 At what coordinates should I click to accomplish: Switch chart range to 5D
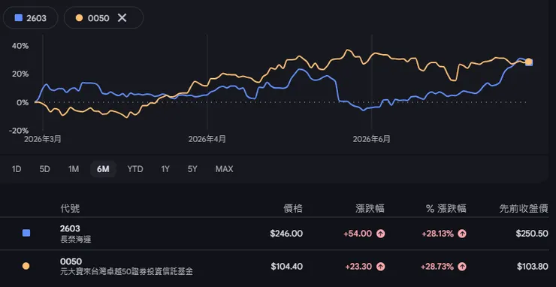click(44, 169)
